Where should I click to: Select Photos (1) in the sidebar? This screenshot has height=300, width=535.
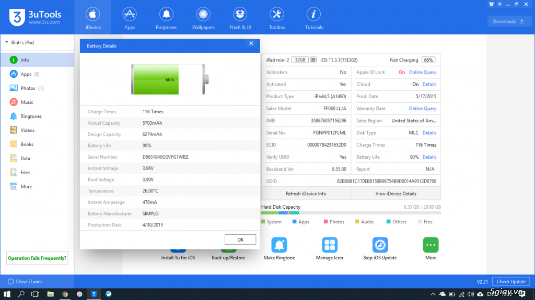(37, 88)
